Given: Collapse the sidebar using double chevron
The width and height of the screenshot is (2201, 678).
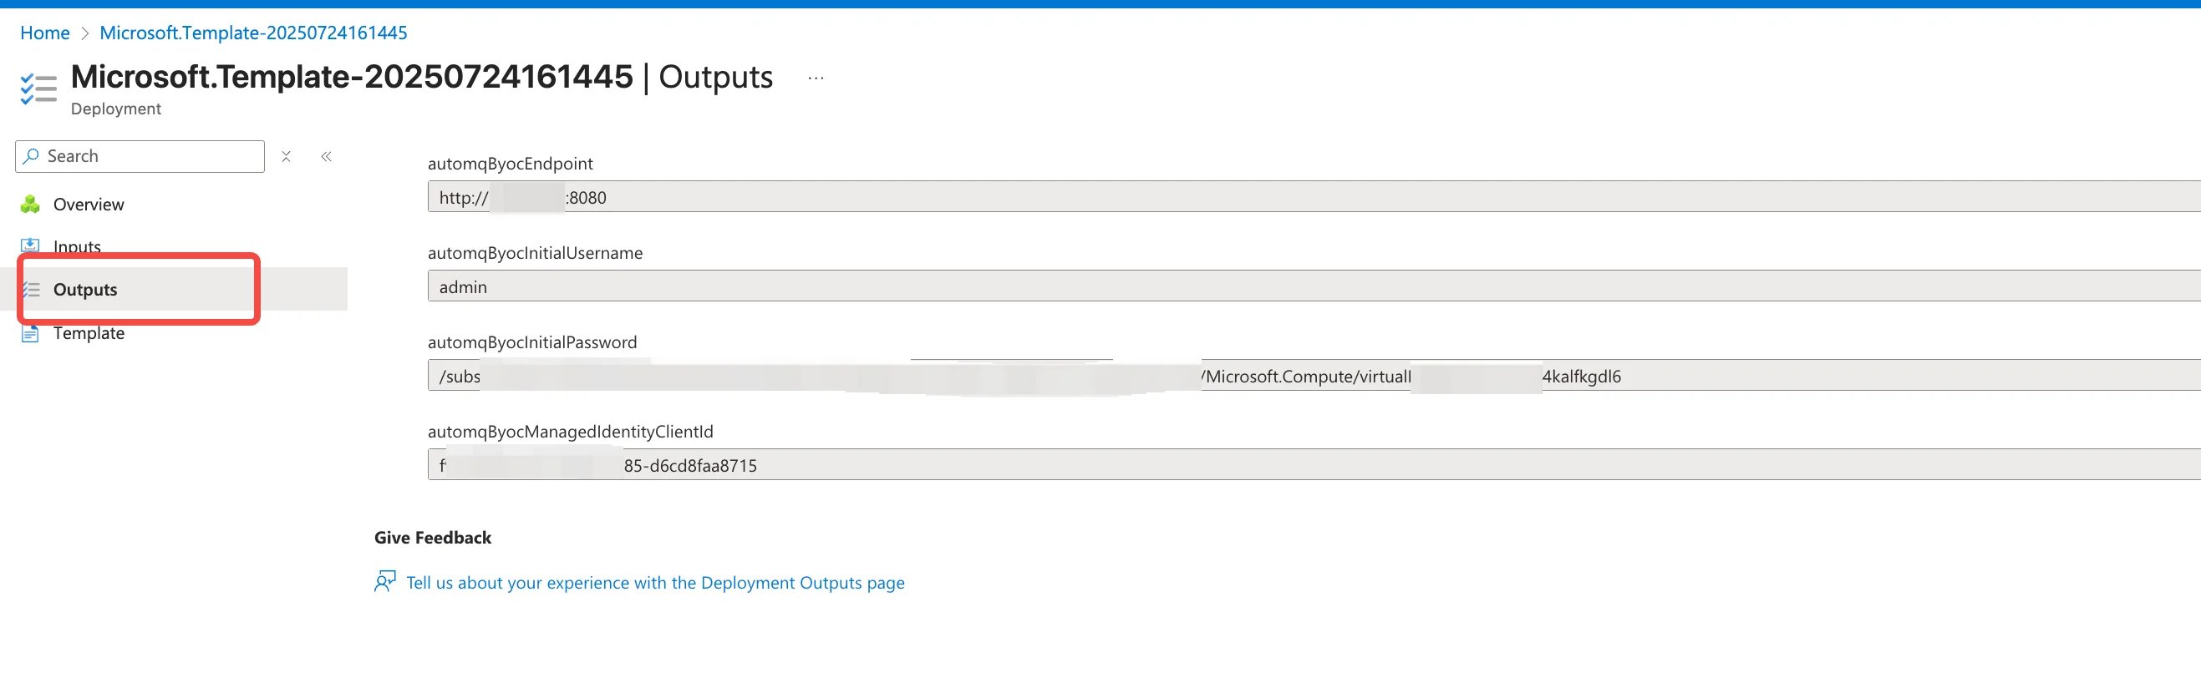Looking at the screenshot, I should (x=327, y=156).
